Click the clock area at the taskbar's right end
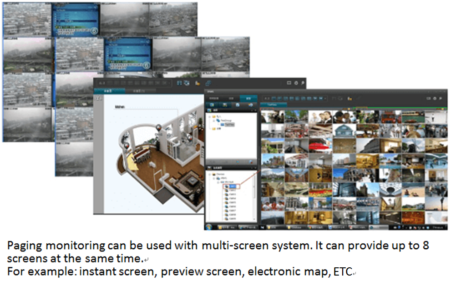Screen dimensions: 451x281 coord(438,227)
